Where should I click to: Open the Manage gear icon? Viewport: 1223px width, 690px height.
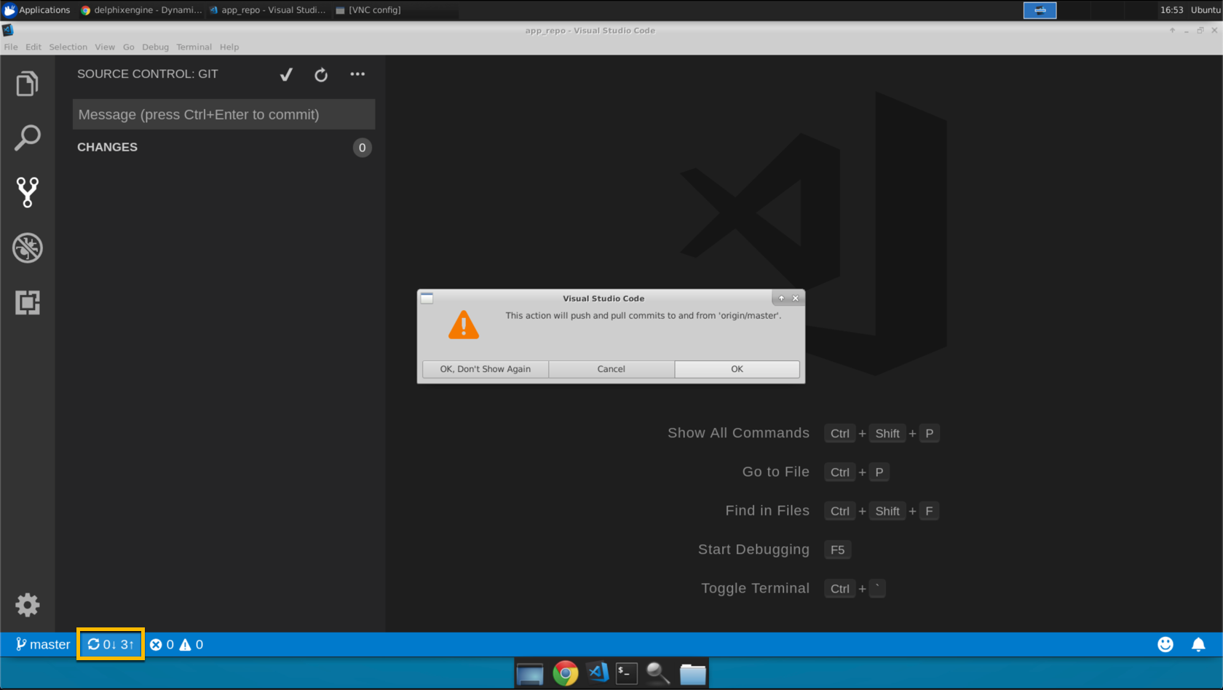pyautogui.click(x=27, y=605)
